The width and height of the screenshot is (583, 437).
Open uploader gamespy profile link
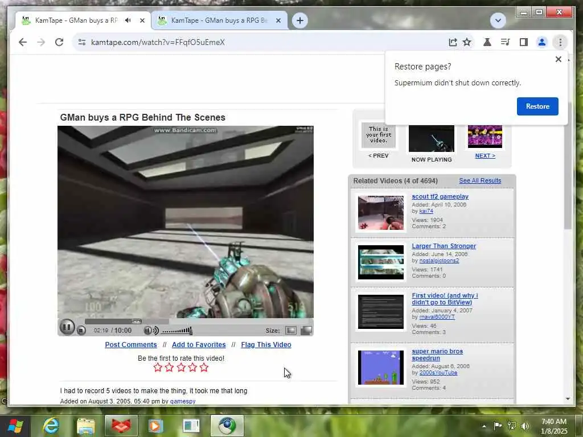[183, 401]
